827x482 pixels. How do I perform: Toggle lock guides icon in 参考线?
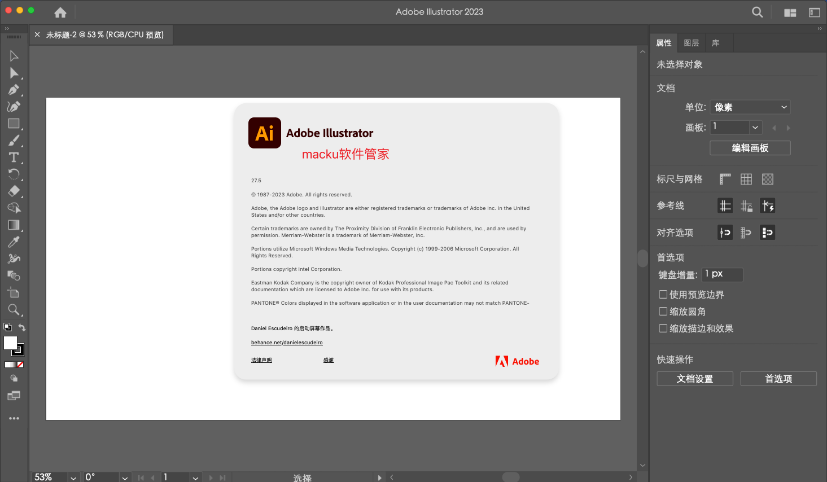[746, 205]
